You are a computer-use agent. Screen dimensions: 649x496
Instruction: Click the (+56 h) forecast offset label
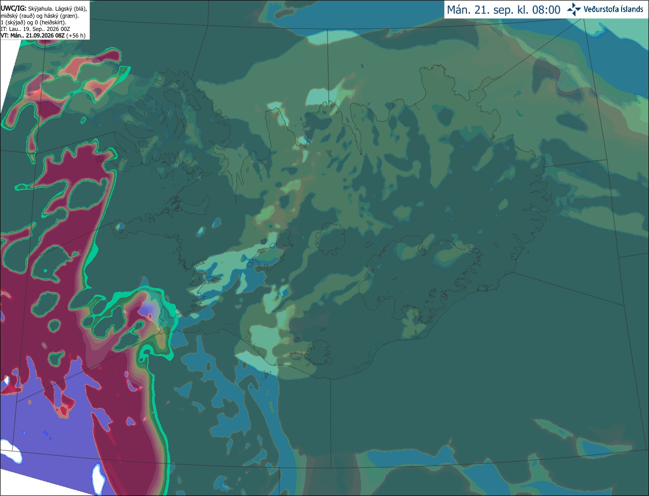(76, 36)
